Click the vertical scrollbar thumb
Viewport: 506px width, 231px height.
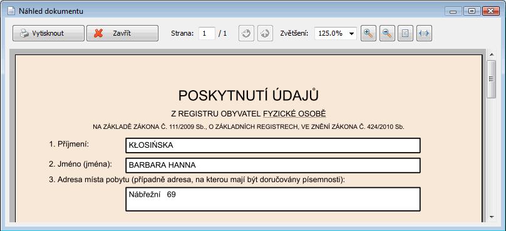[x=492, y=79]
